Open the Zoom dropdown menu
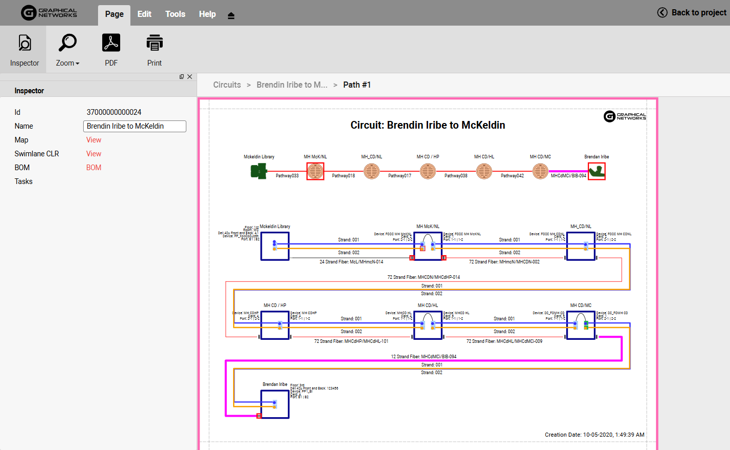 pos(67,50)
